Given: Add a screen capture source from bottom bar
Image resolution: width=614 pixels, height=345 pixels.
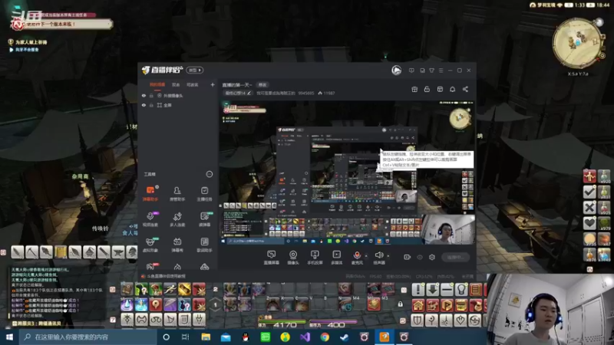Looking at the screenshot, I should (271, 258).
